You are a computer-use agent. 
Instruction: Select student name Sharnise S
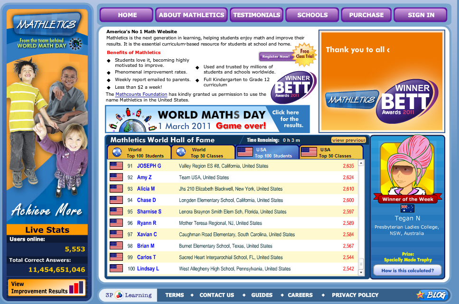coord(149,212)
